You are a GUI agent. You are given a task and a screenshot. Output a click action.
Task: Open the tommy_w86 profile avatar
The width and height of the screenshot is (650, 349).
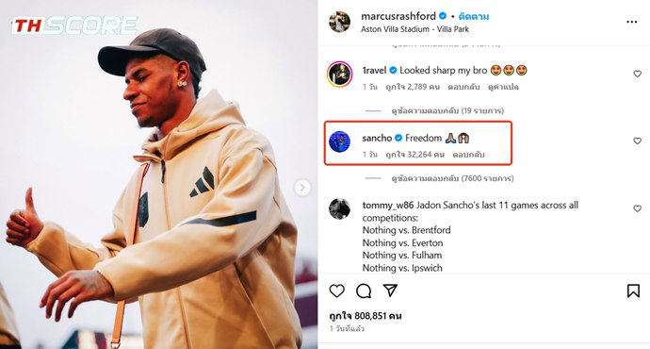(339, 208)
